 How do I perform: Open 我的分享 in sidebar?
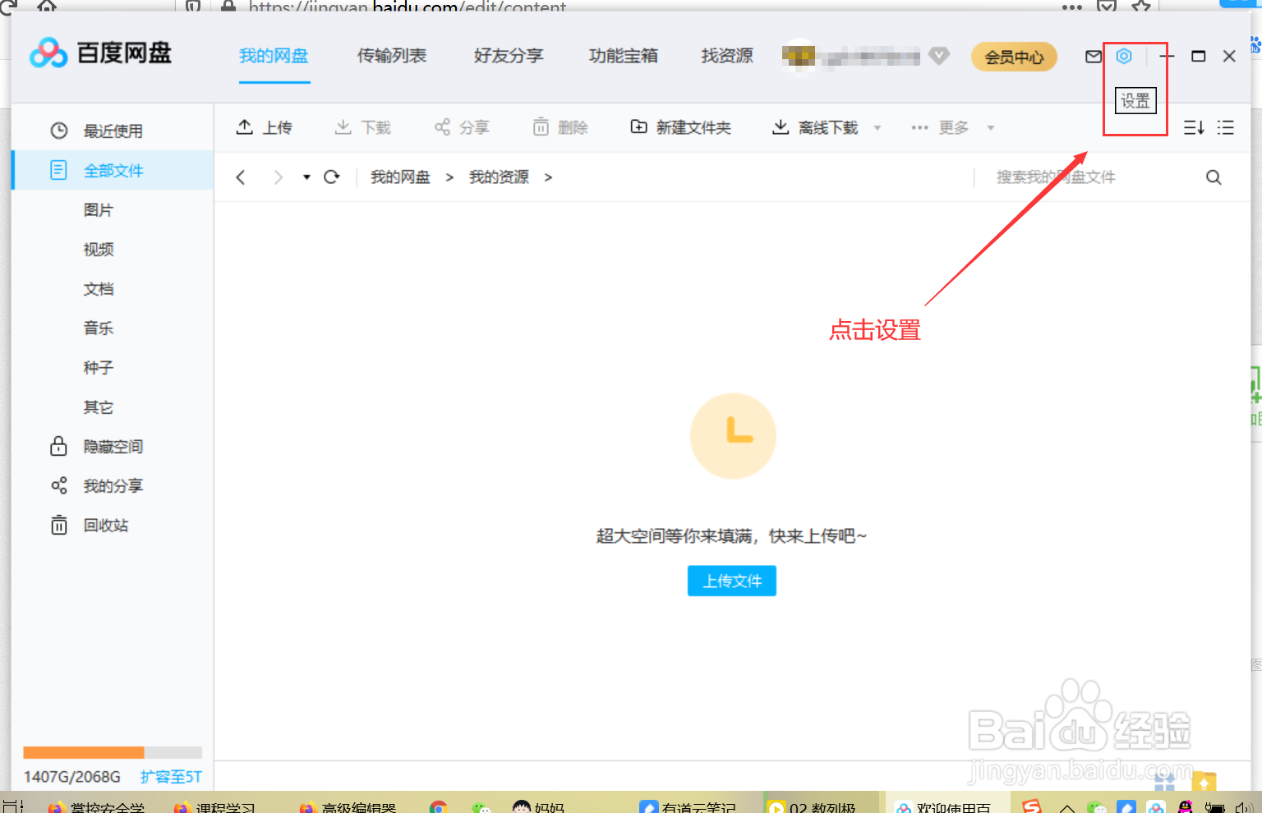113,486
